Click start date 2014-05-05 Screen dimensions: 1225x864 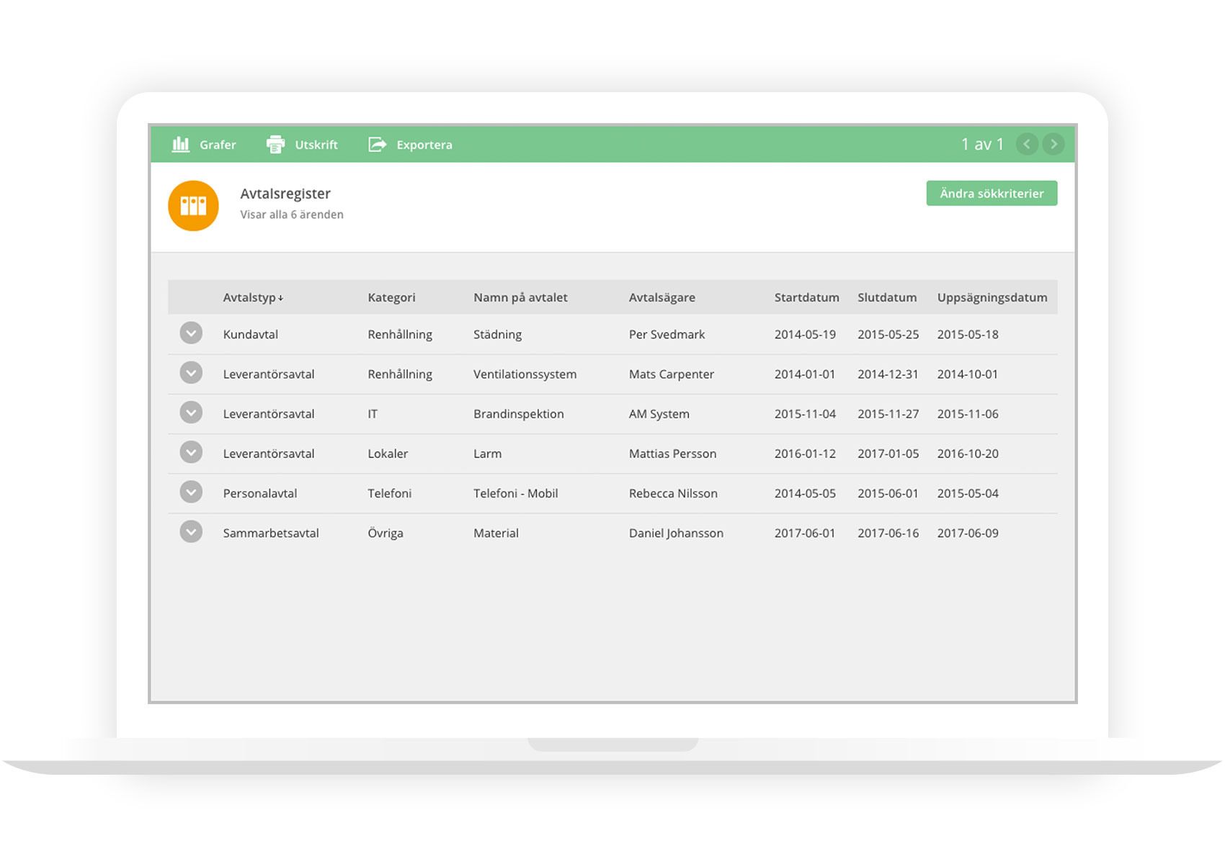tap(805, 493)
